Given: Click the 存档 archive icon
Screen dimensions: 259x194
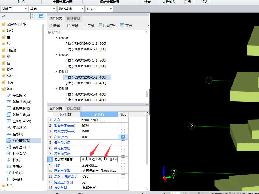Looking at the screenshot, I should [x=122, y=26].
